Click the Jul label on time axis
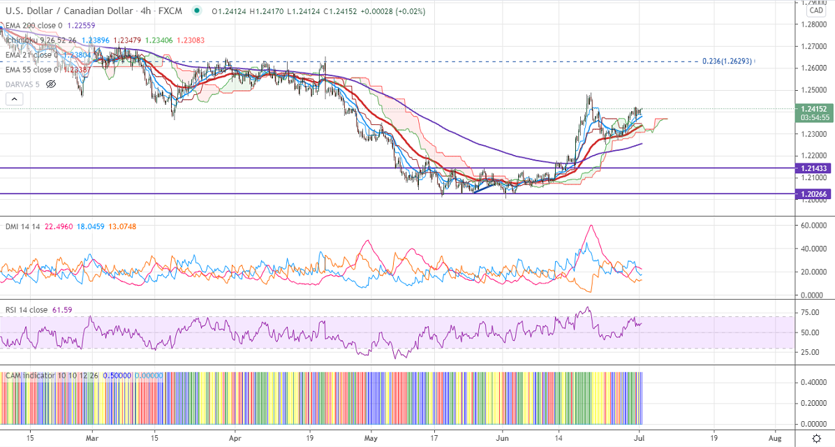 click(640, 439)
